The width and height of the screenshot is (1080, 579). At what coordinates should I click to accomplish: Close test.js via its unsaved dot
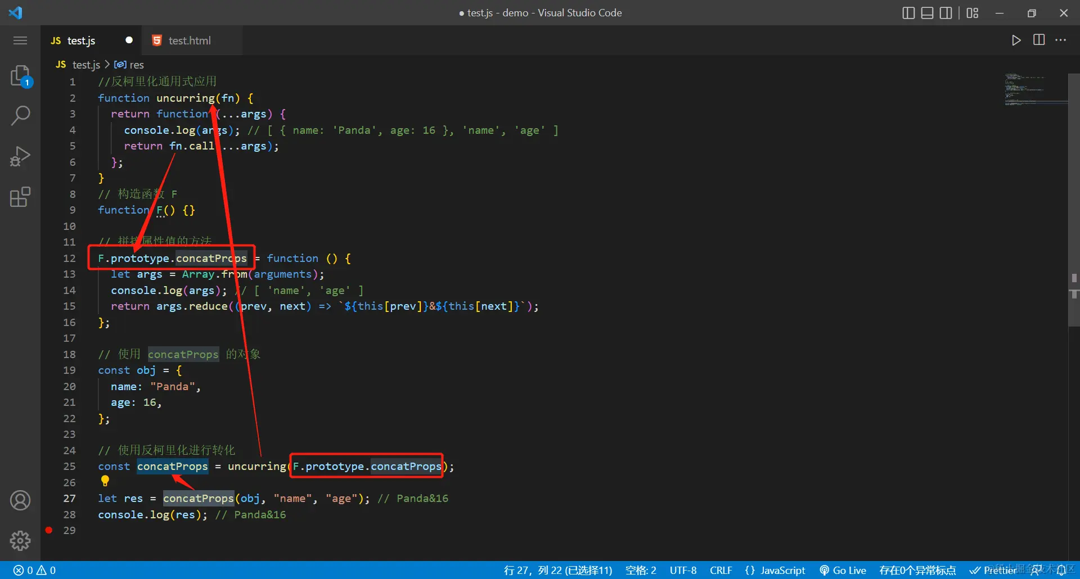[x=129, y=40]
